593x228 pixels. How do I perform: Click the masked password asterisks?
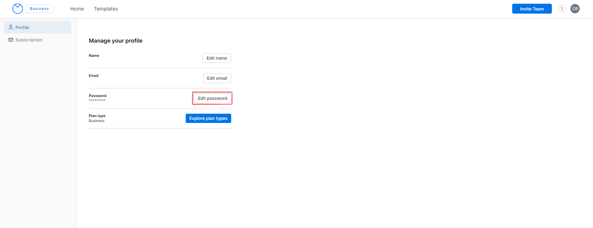pos(97,100)
